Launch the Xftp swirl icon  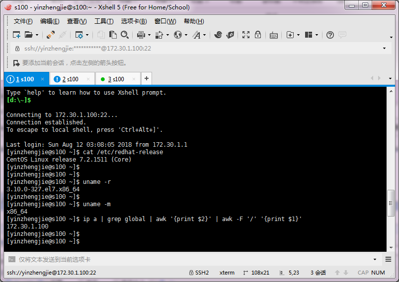(218, 35)
